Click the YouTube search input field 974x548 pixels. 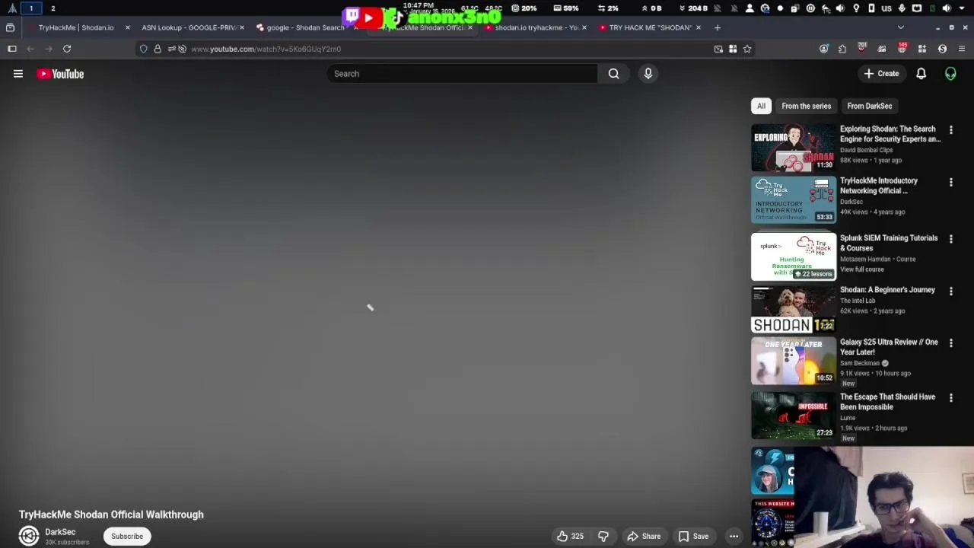coord(463,74)
